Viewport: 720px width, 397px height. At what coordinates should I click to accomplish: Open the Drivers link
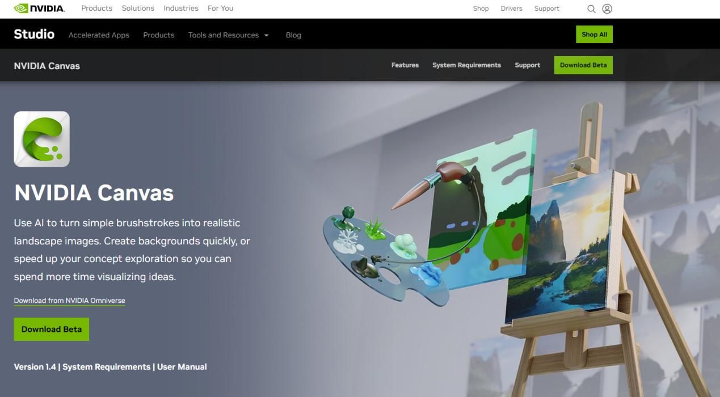pyautogui.click(x=511, y=9)
